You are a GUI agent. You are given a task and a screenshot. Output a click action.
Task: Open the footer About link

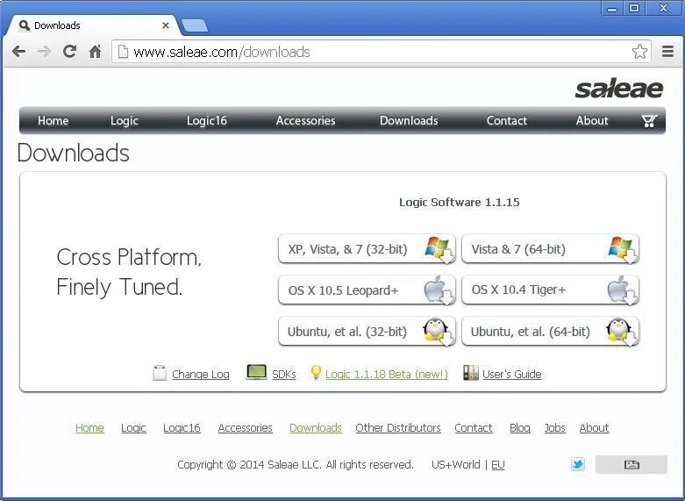pyautogui.click(x=594, y=427)
